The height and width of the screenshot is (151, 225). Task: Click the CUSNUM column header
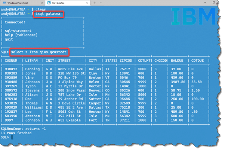(11, 60)
